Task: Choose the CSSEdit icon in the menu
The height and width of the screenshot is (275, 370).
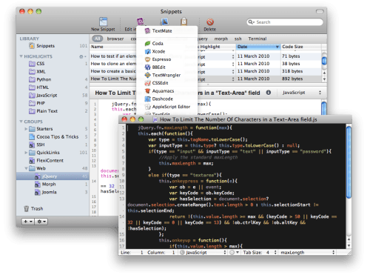Action: point(147,83)
